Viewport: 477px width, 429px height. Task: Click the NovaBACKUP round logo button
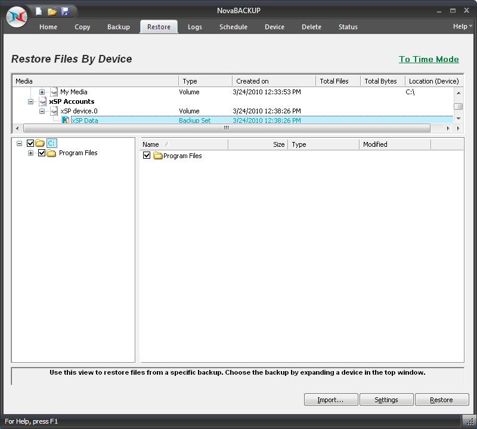[x=17, y=17]
